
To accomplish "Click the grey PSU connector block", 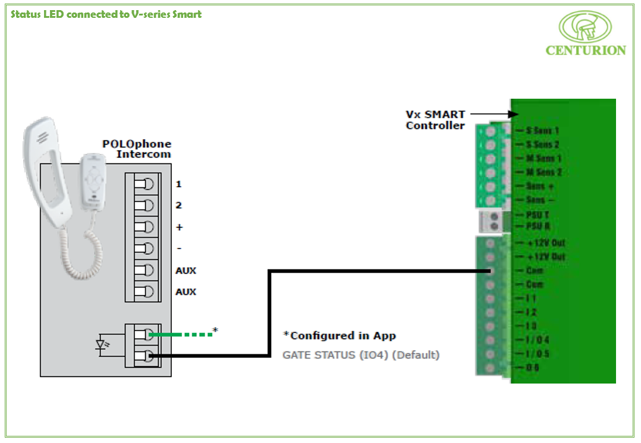I will (x=490, y=221).
